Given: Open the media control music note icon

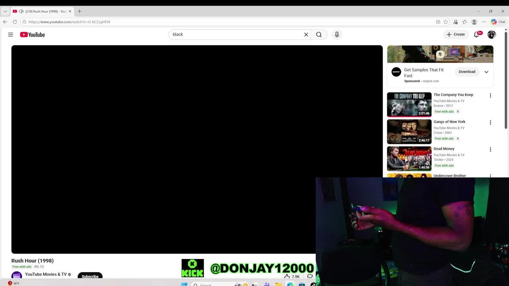Looking at the screenshot, I should pyautogui.click(x=455, y=22).
